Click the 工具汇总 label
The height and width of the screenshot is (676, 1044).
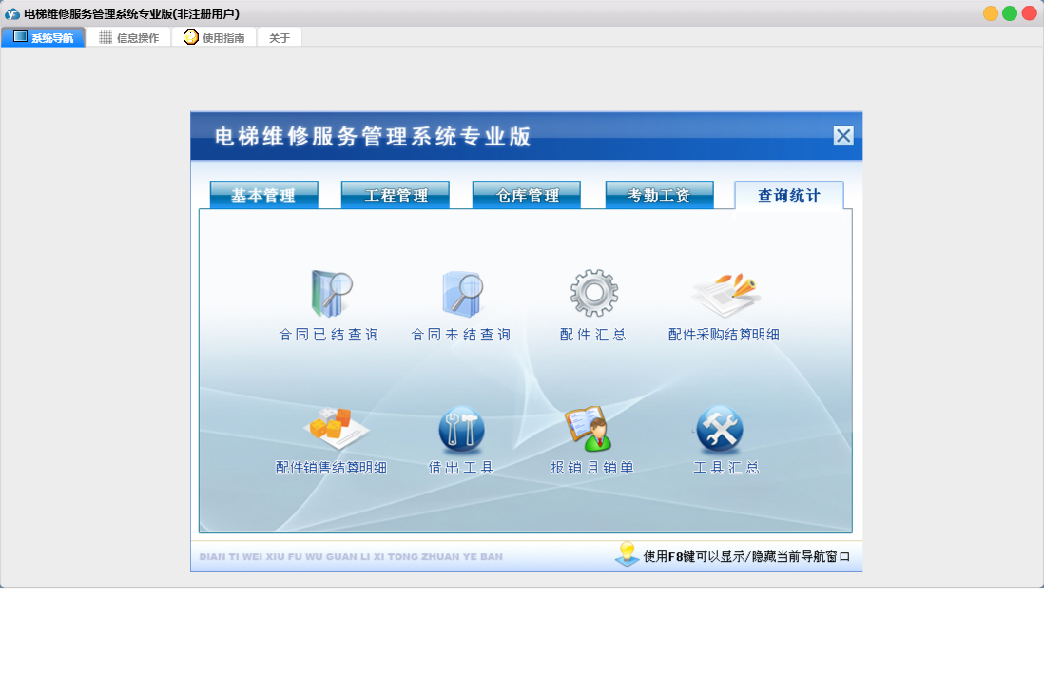726,468
